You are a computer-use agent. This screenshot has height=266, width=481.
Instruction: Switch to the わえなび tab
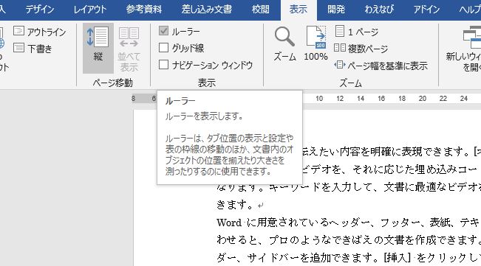tap(379, 9)
